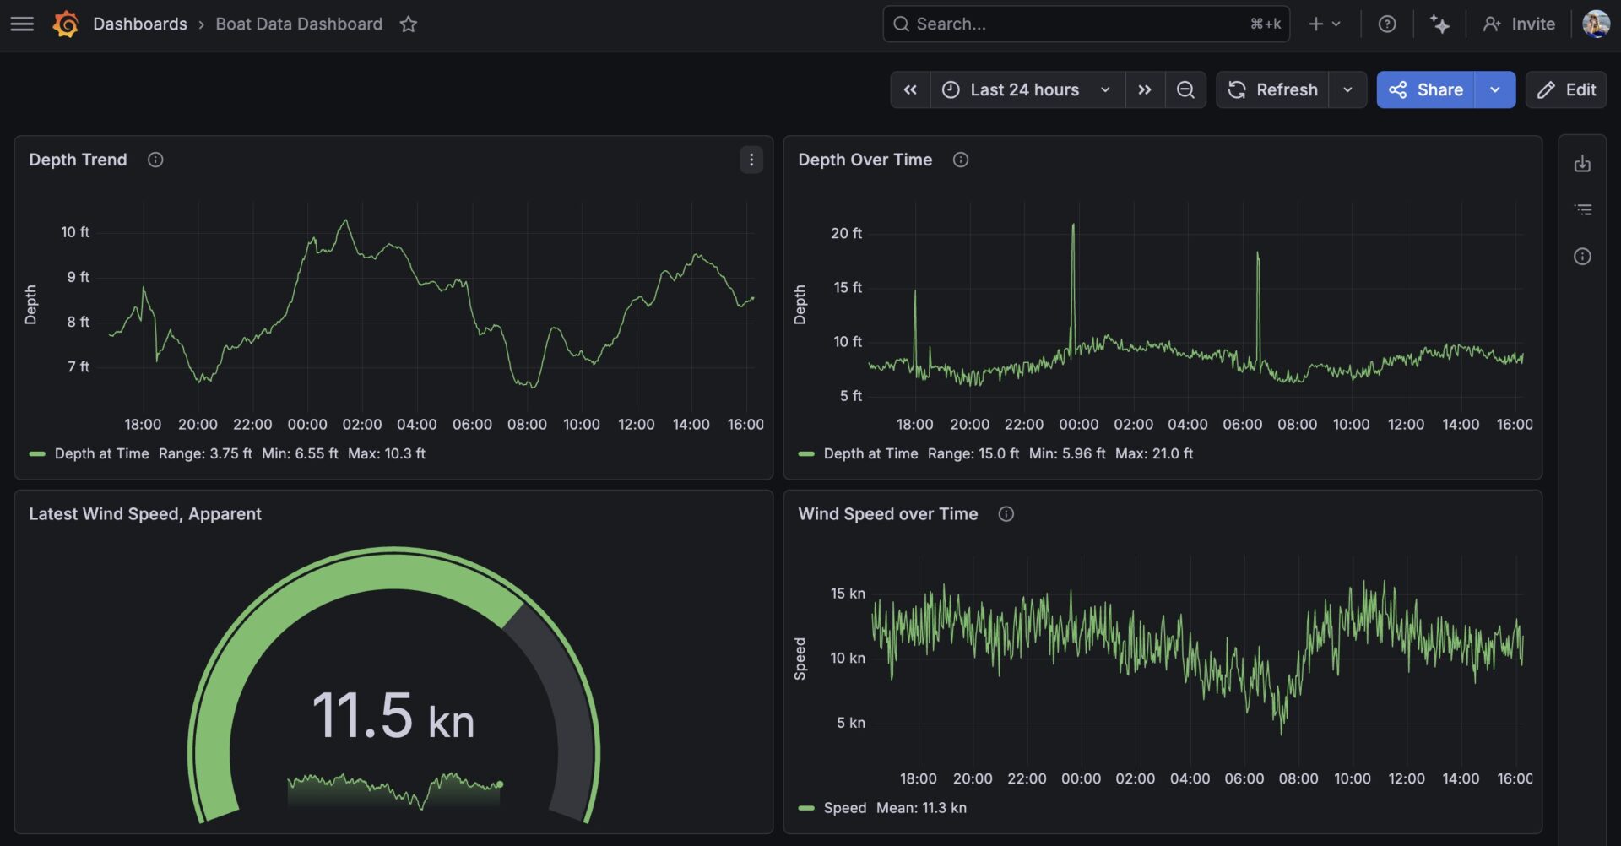1621x846 pixels.
Task: Expand the refresh interval dropdown arrow
Action: [x=1347, y=89]
